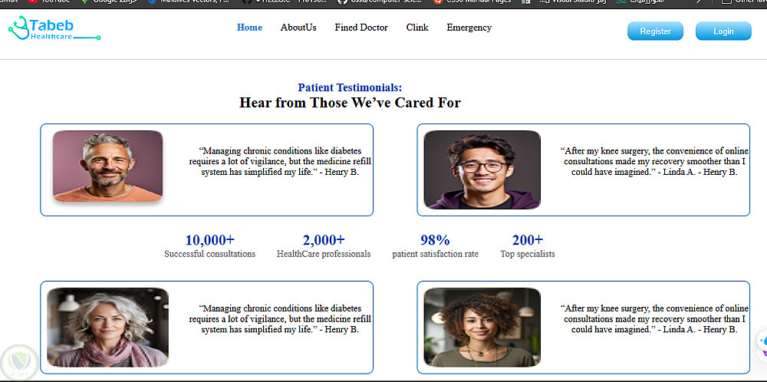The width and height of the screenshot is (767, 382).
Task: Open the Fined Doctor nav item
Action: (x=361, y=28)
